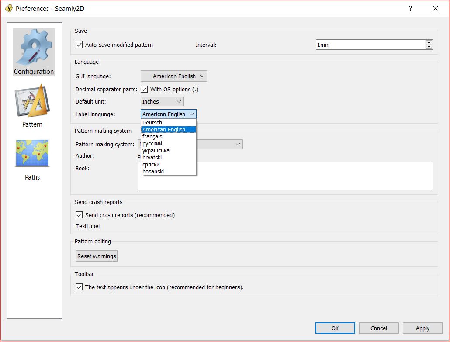Disable Send crash reports checkbox
The height and width of the screenshot is (342, 450).
(x=79, y=215)
